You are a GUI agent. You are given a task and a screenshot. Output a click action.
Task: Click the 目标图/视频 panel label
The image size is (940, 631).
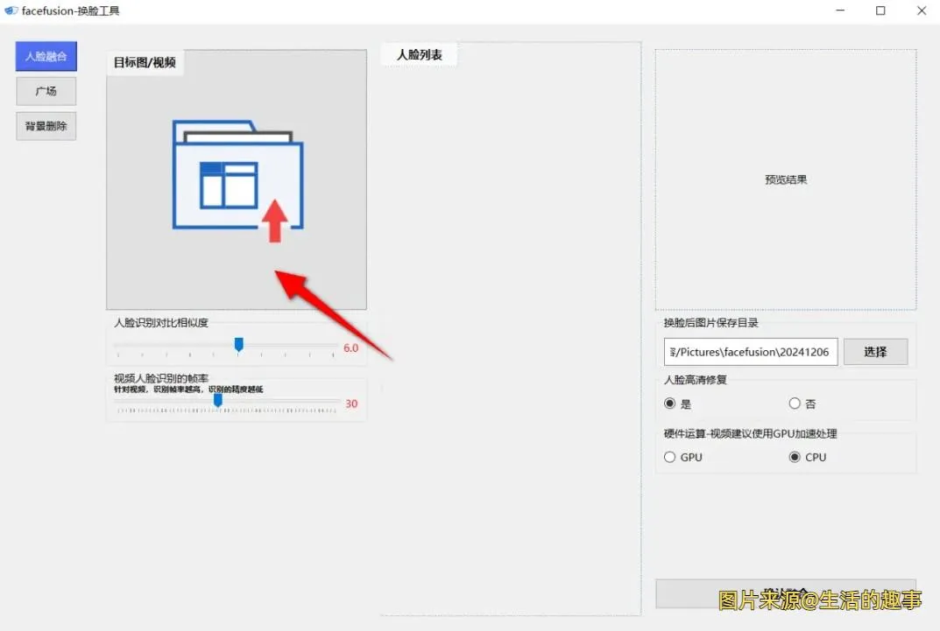click(144, 62)
